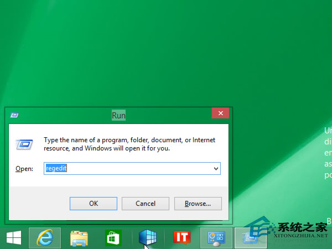Click the Run title bar text
Screen dimensions: 332x249
click(x=118, y=115)
